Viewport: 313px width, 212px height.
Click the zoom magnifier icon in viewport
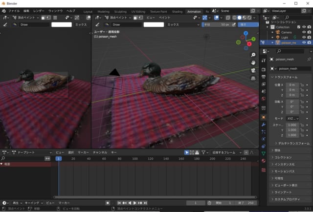(253, 55)
